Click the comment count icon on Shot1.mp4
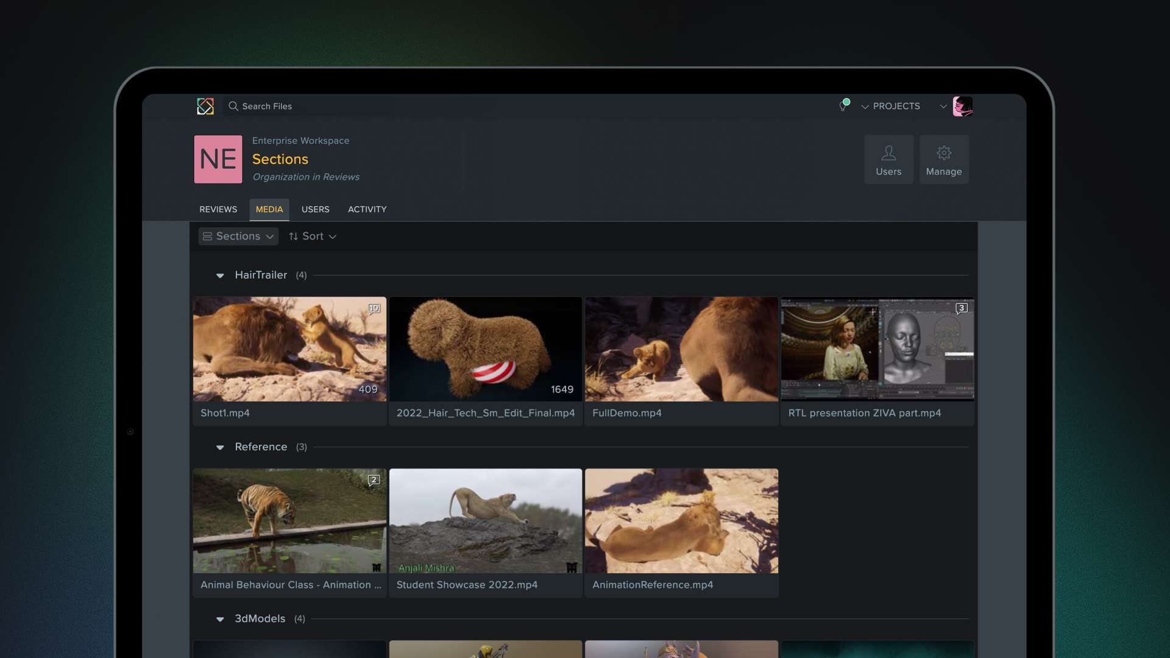The height and width of the screenshot is (658, 1170). (374, 308)
